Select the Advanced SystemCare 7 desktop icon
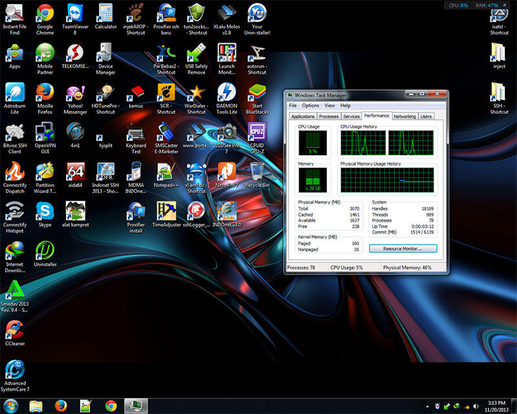The height and width of the screenshot is (414, 517). point(14,376)
